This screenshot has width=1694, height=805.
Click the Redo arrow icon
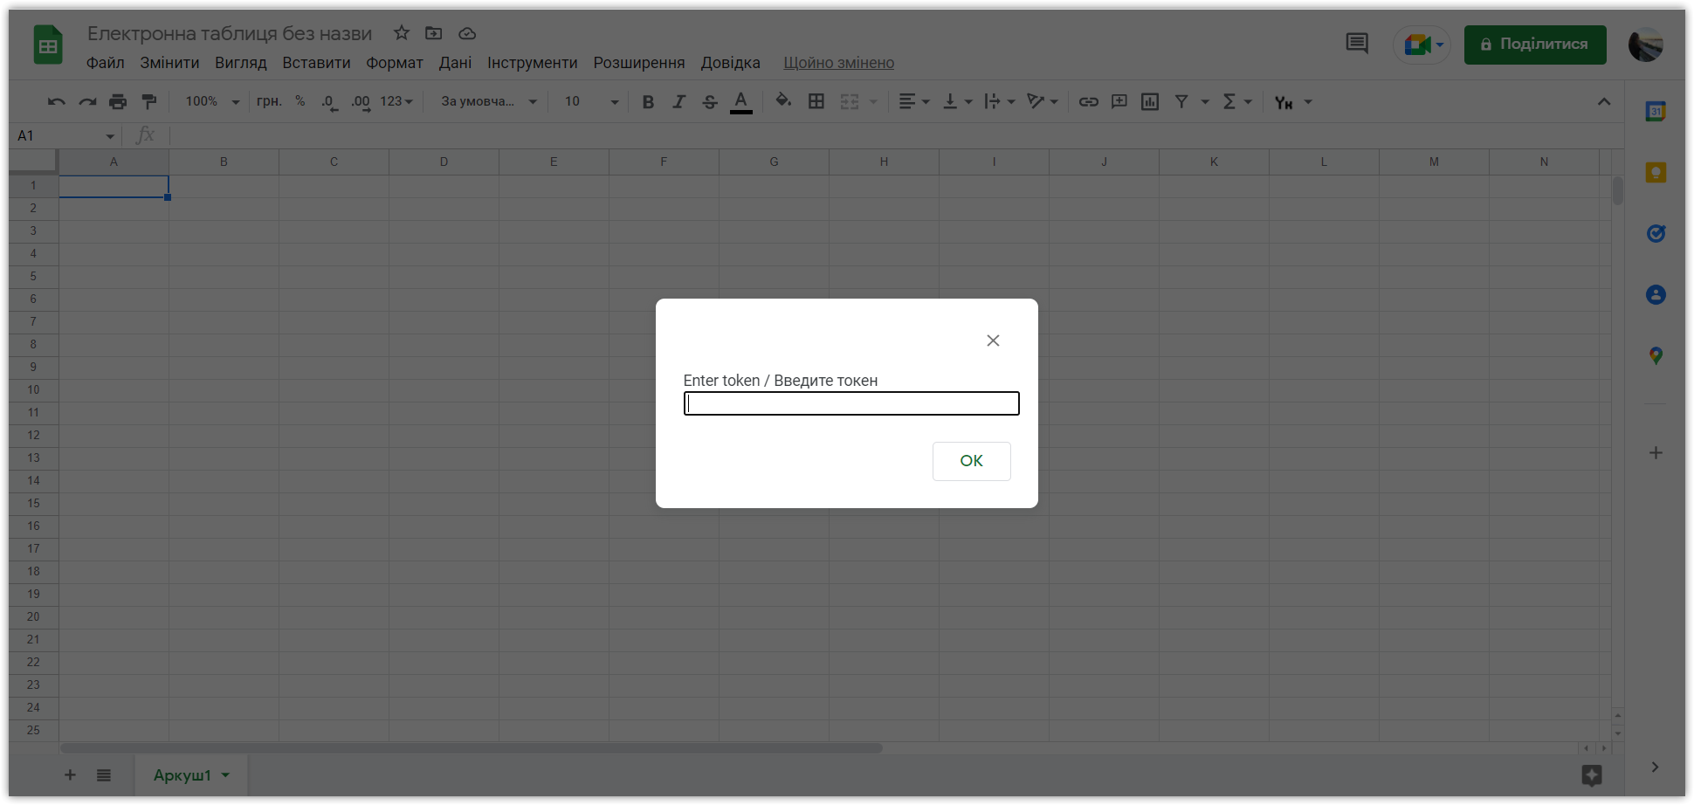point(87,102)
